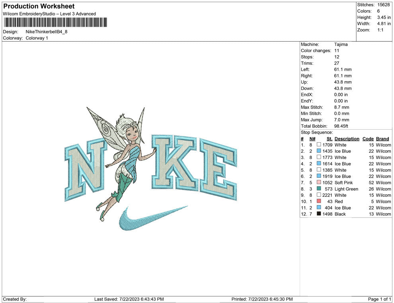Image resolution: width=394 pixels, height=303 pixels.
Task: Select the Trims value 27
Action: [x=336, y=63]
